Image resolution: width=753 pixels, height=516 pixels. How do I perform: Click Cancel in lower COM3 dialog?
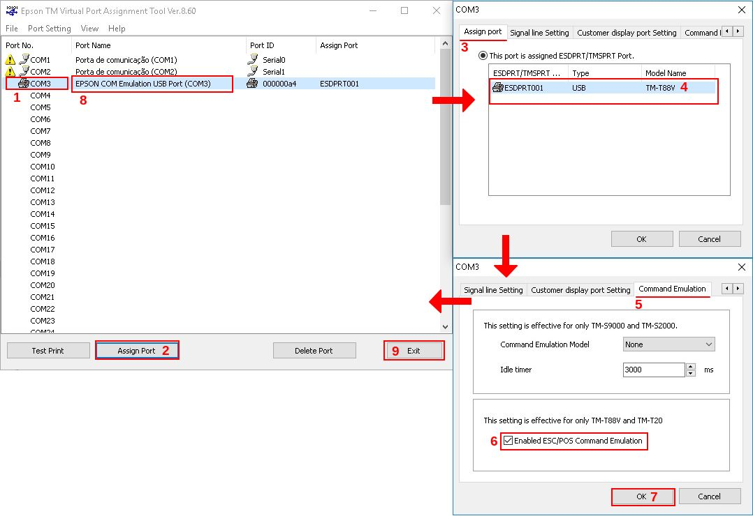click(x=709, y=496)
